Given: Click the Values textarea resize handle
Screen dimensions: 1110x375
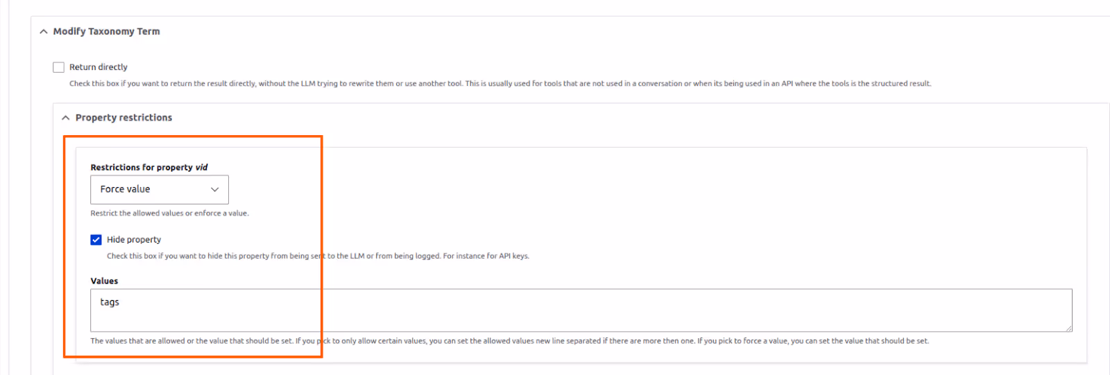Looking at the screenshot, I should click(x=1068, y=328).
